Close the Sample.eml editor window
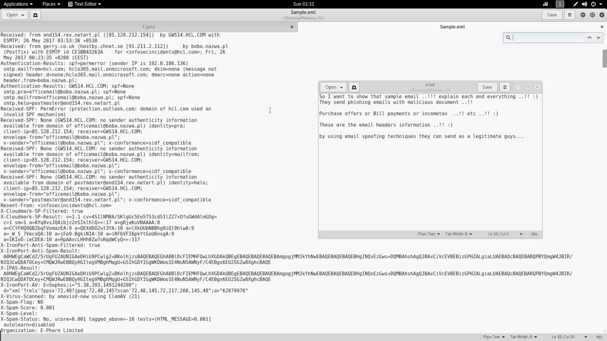Image resolution: width=607 pixels, height=341 pixels. point(602,15)
